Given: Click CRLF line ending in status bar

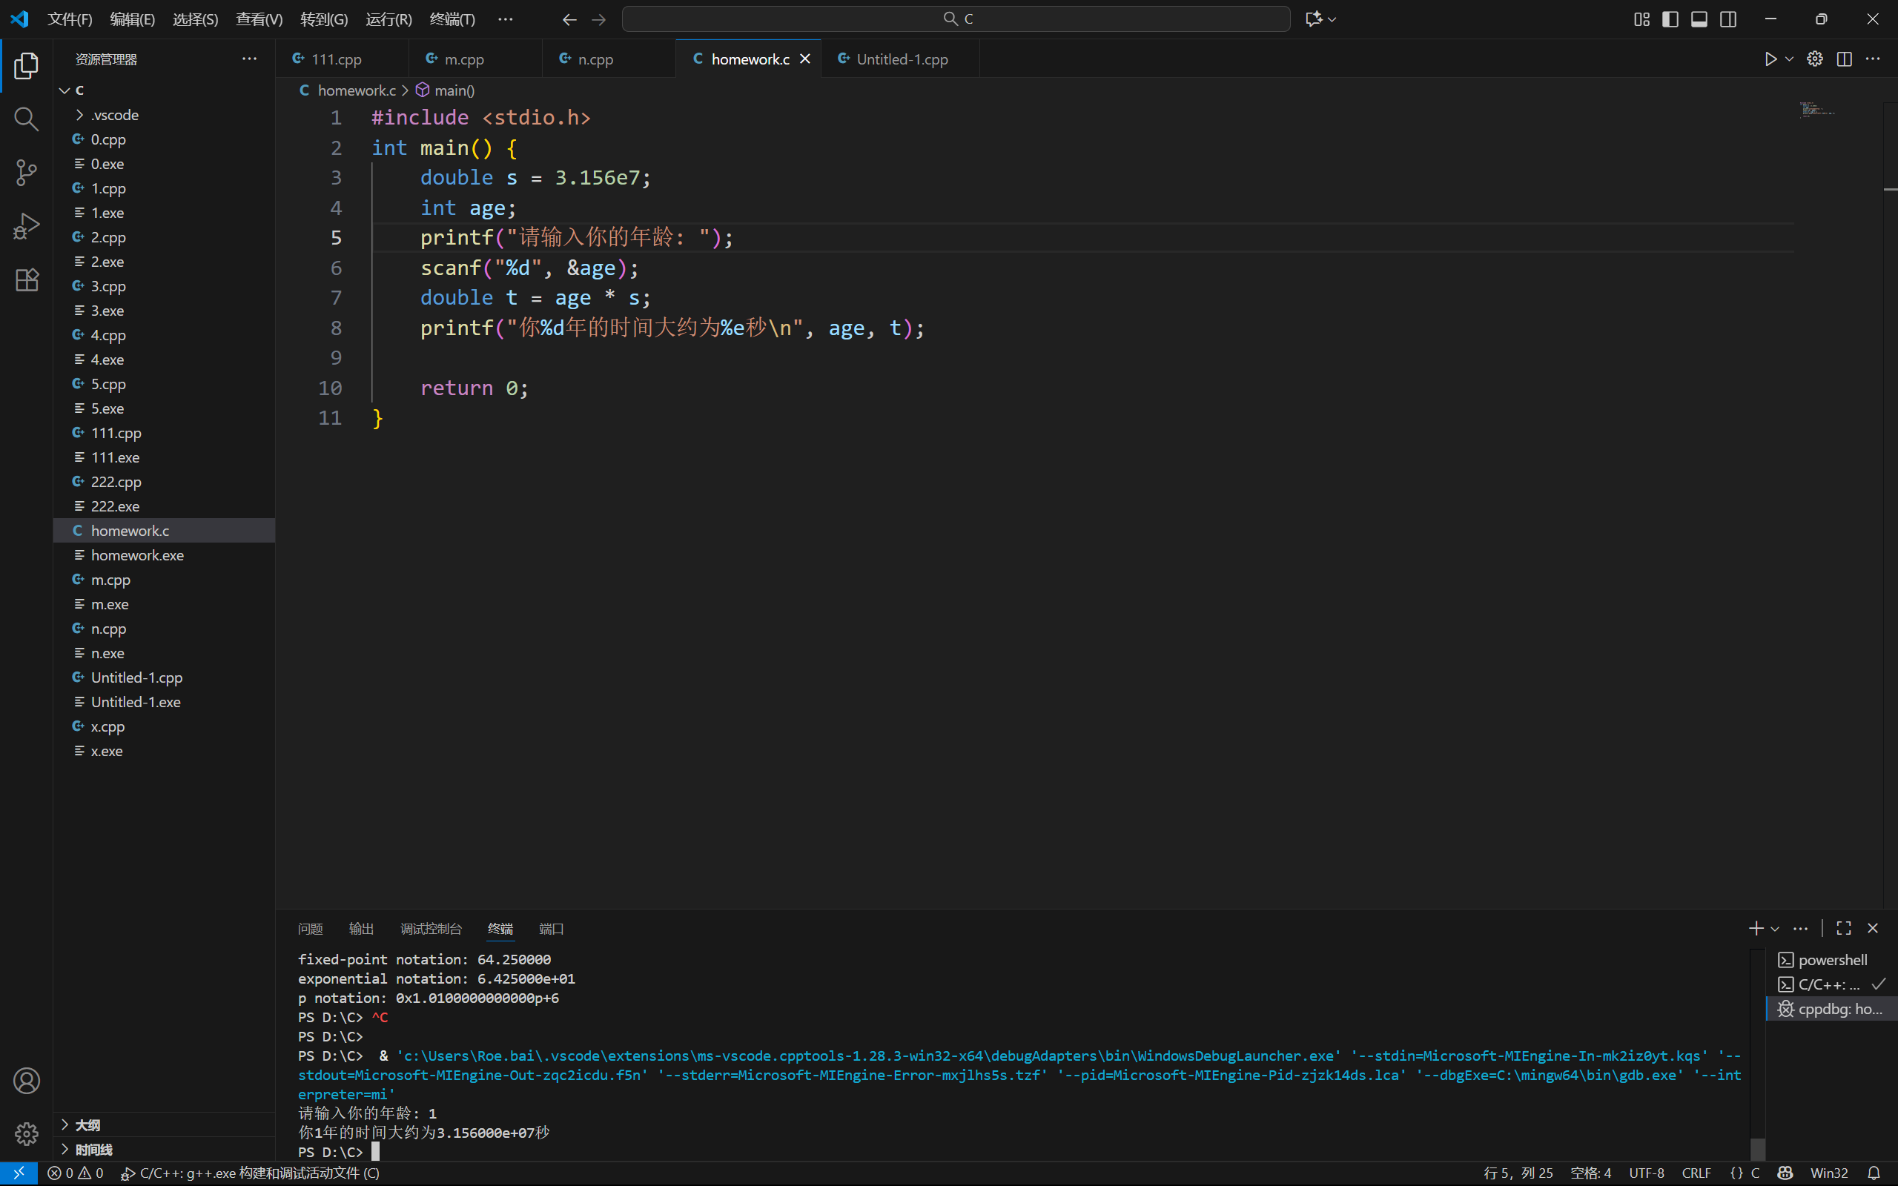Looking at the screenshot, I should pos(1696,1173).
